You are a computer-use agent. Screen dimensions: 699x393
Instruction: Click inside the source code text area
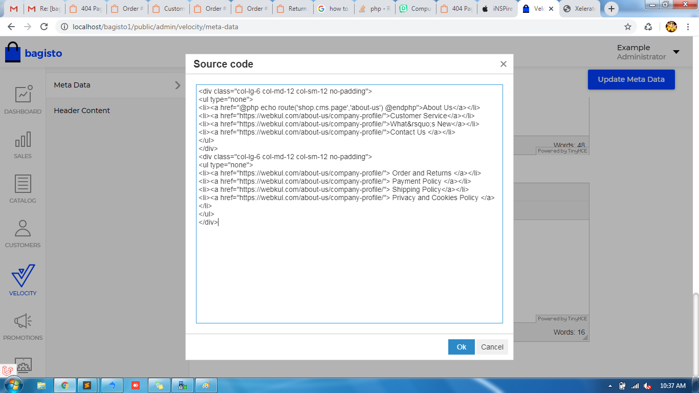click(349, 204)
